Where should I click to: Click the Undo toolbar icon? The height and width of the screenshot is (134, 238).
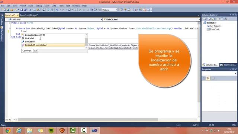point(57,10)
